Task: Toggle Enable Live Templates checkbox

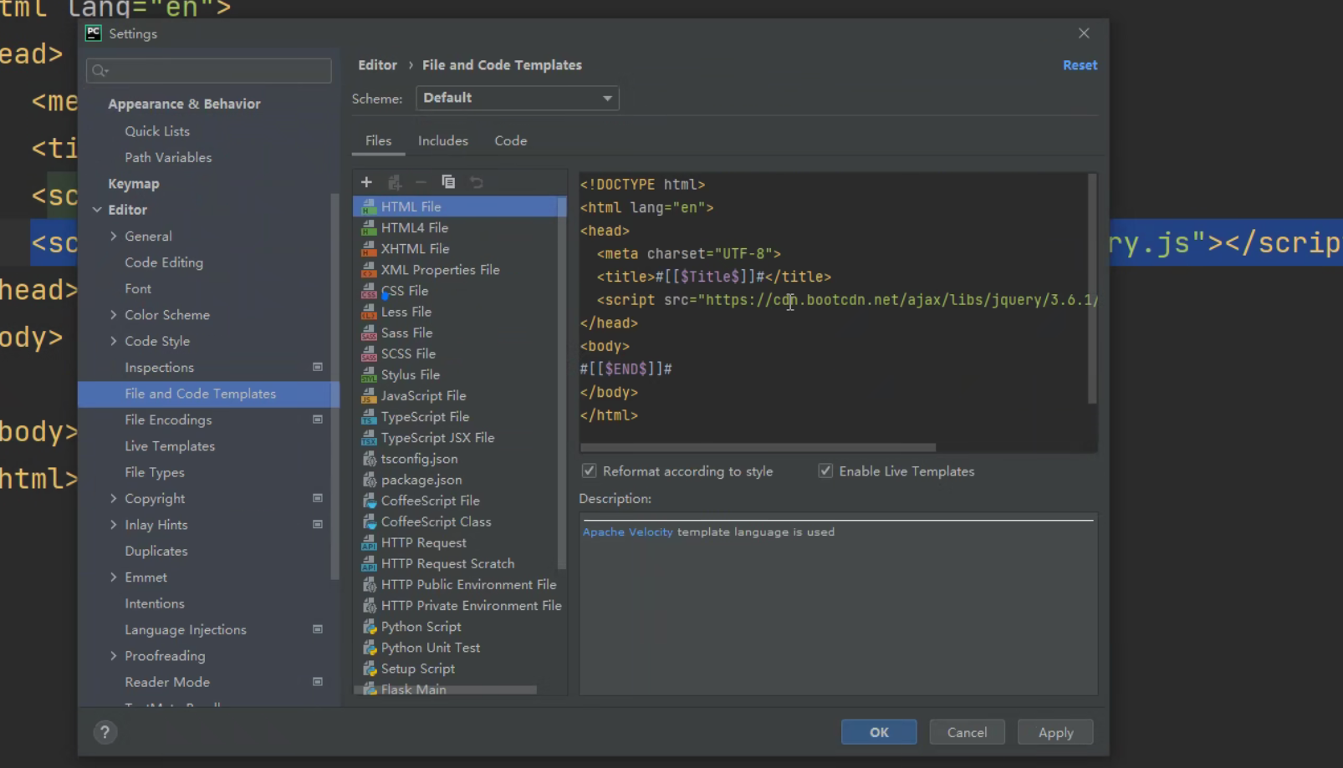Action: [x=825, y=471]
